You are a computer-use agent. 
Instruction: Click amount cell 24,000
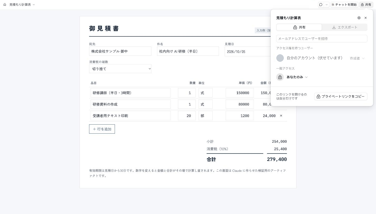[269, 116]
